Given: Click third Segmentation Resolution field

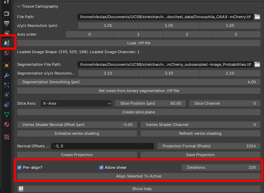Looking at the screenshot, I should pos(230,73).
